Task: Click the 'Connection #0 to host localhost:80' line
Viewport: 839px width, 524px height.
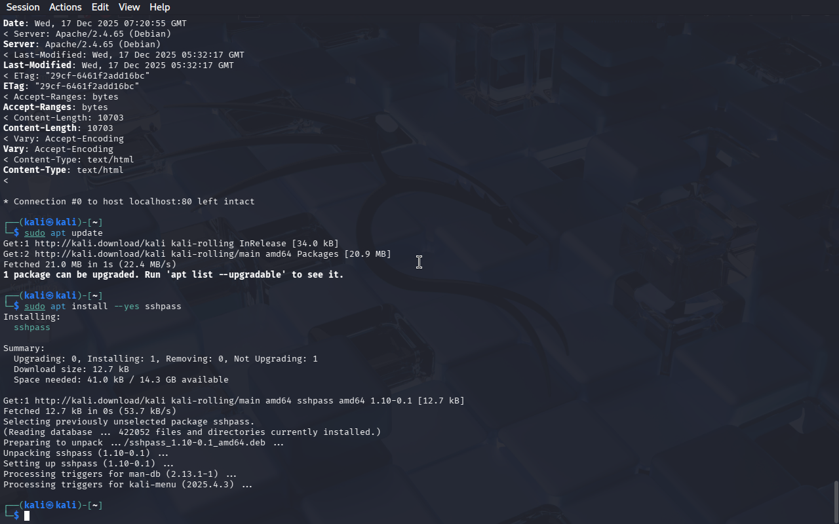Action: tap(129, 202)
